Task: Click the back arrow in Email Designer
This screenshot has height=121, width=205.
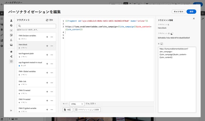Action: point(2,4)
